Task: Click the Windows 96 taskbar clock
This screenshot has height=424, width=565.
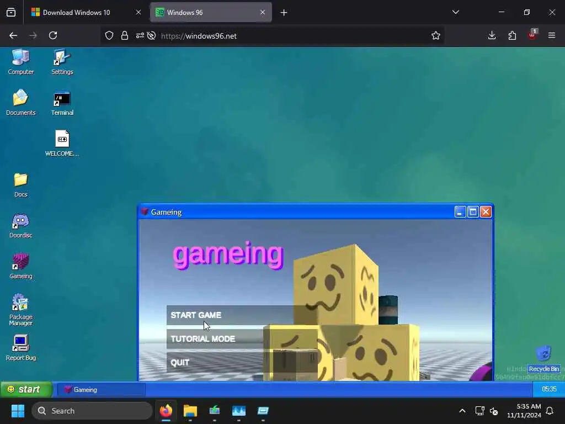Action: tap(549, 389)
